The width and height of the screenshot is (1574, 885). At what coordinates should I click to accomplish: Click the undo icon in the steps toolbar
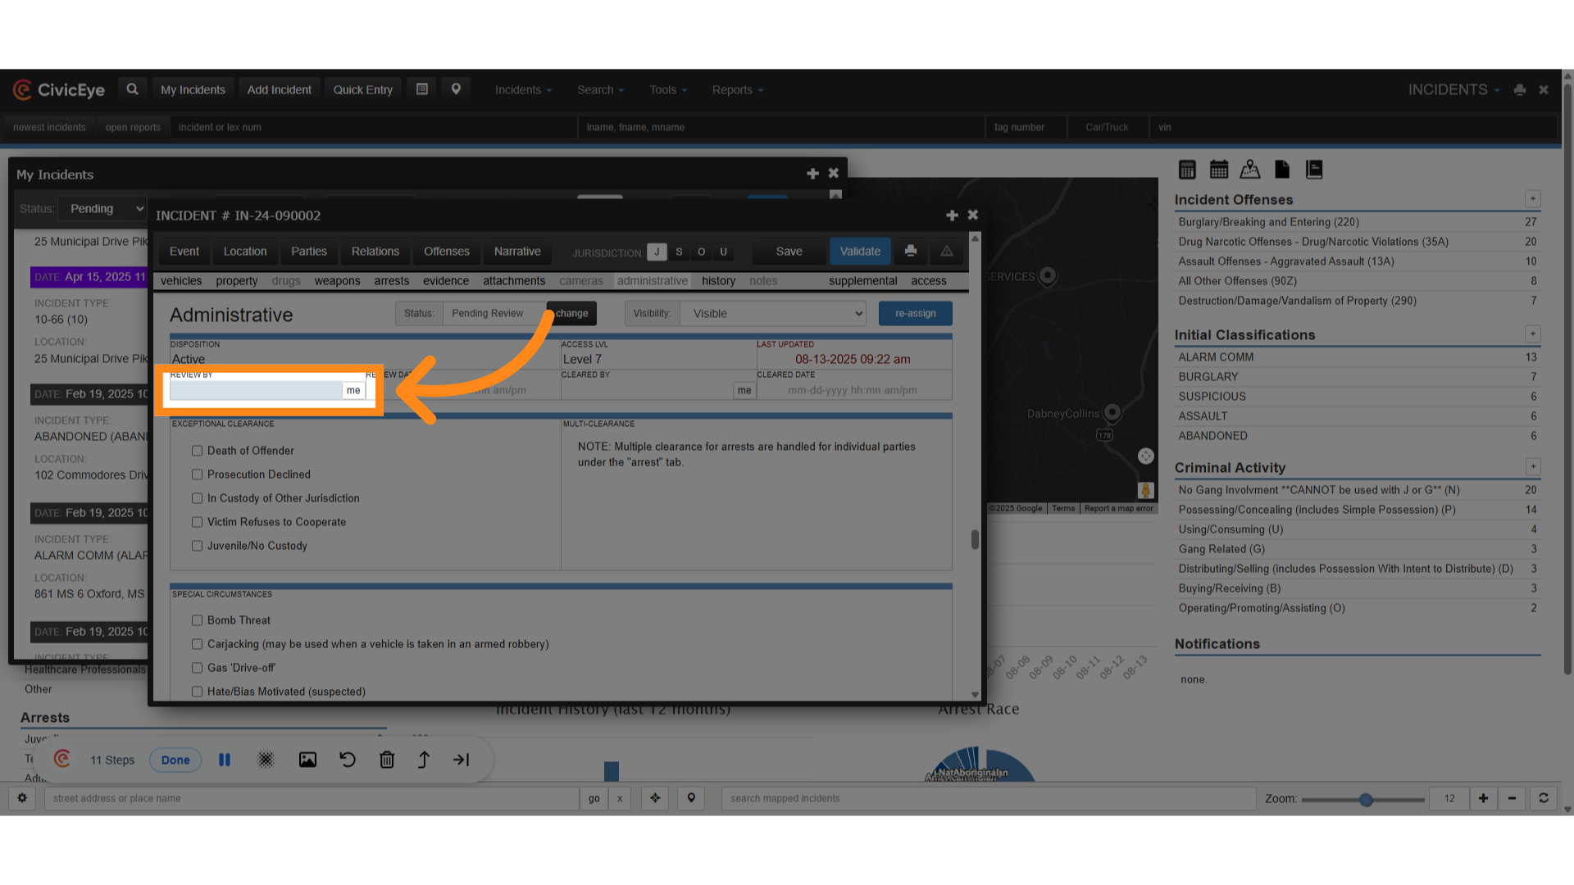348,760
